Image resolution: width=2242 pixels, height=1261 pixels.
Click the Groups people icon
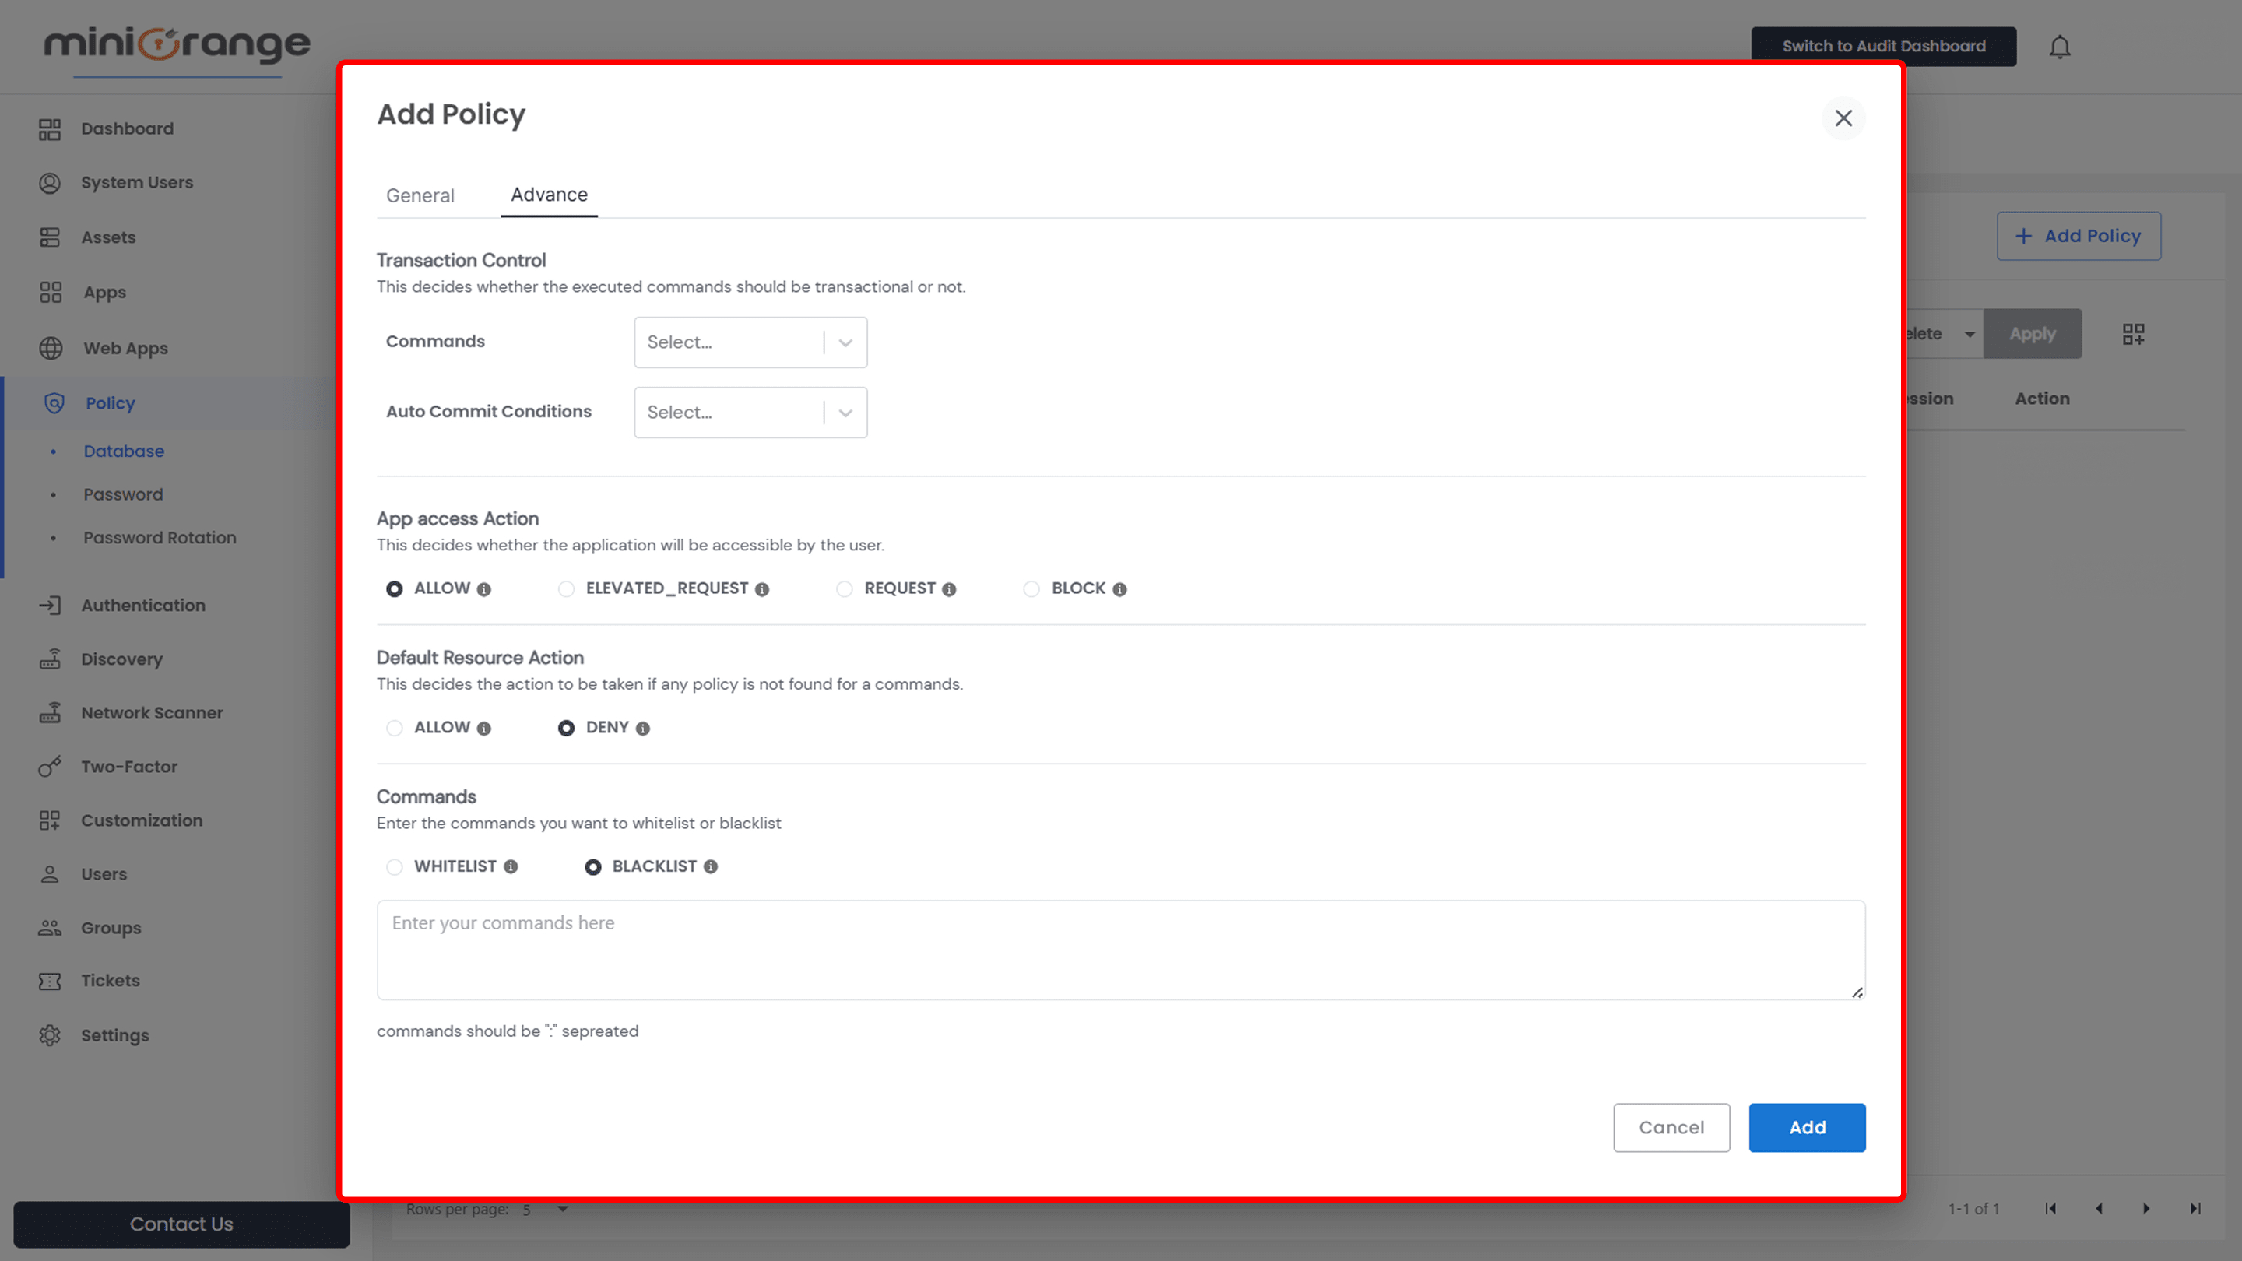click(x=50, y=928)
